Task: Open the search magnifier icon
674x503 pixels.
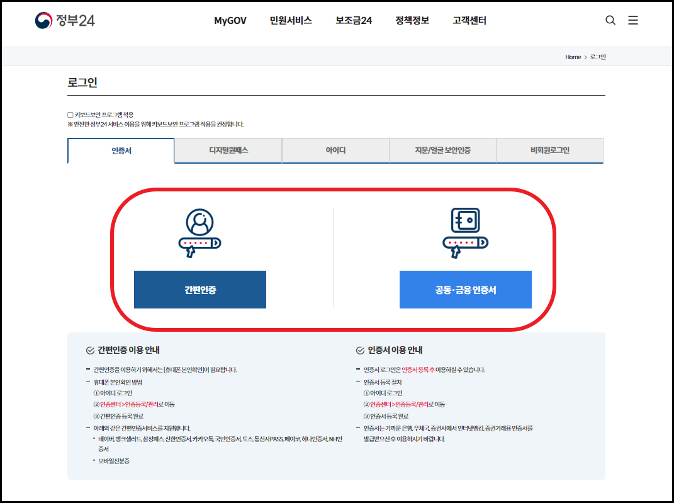Action: [x=610, y=20]
